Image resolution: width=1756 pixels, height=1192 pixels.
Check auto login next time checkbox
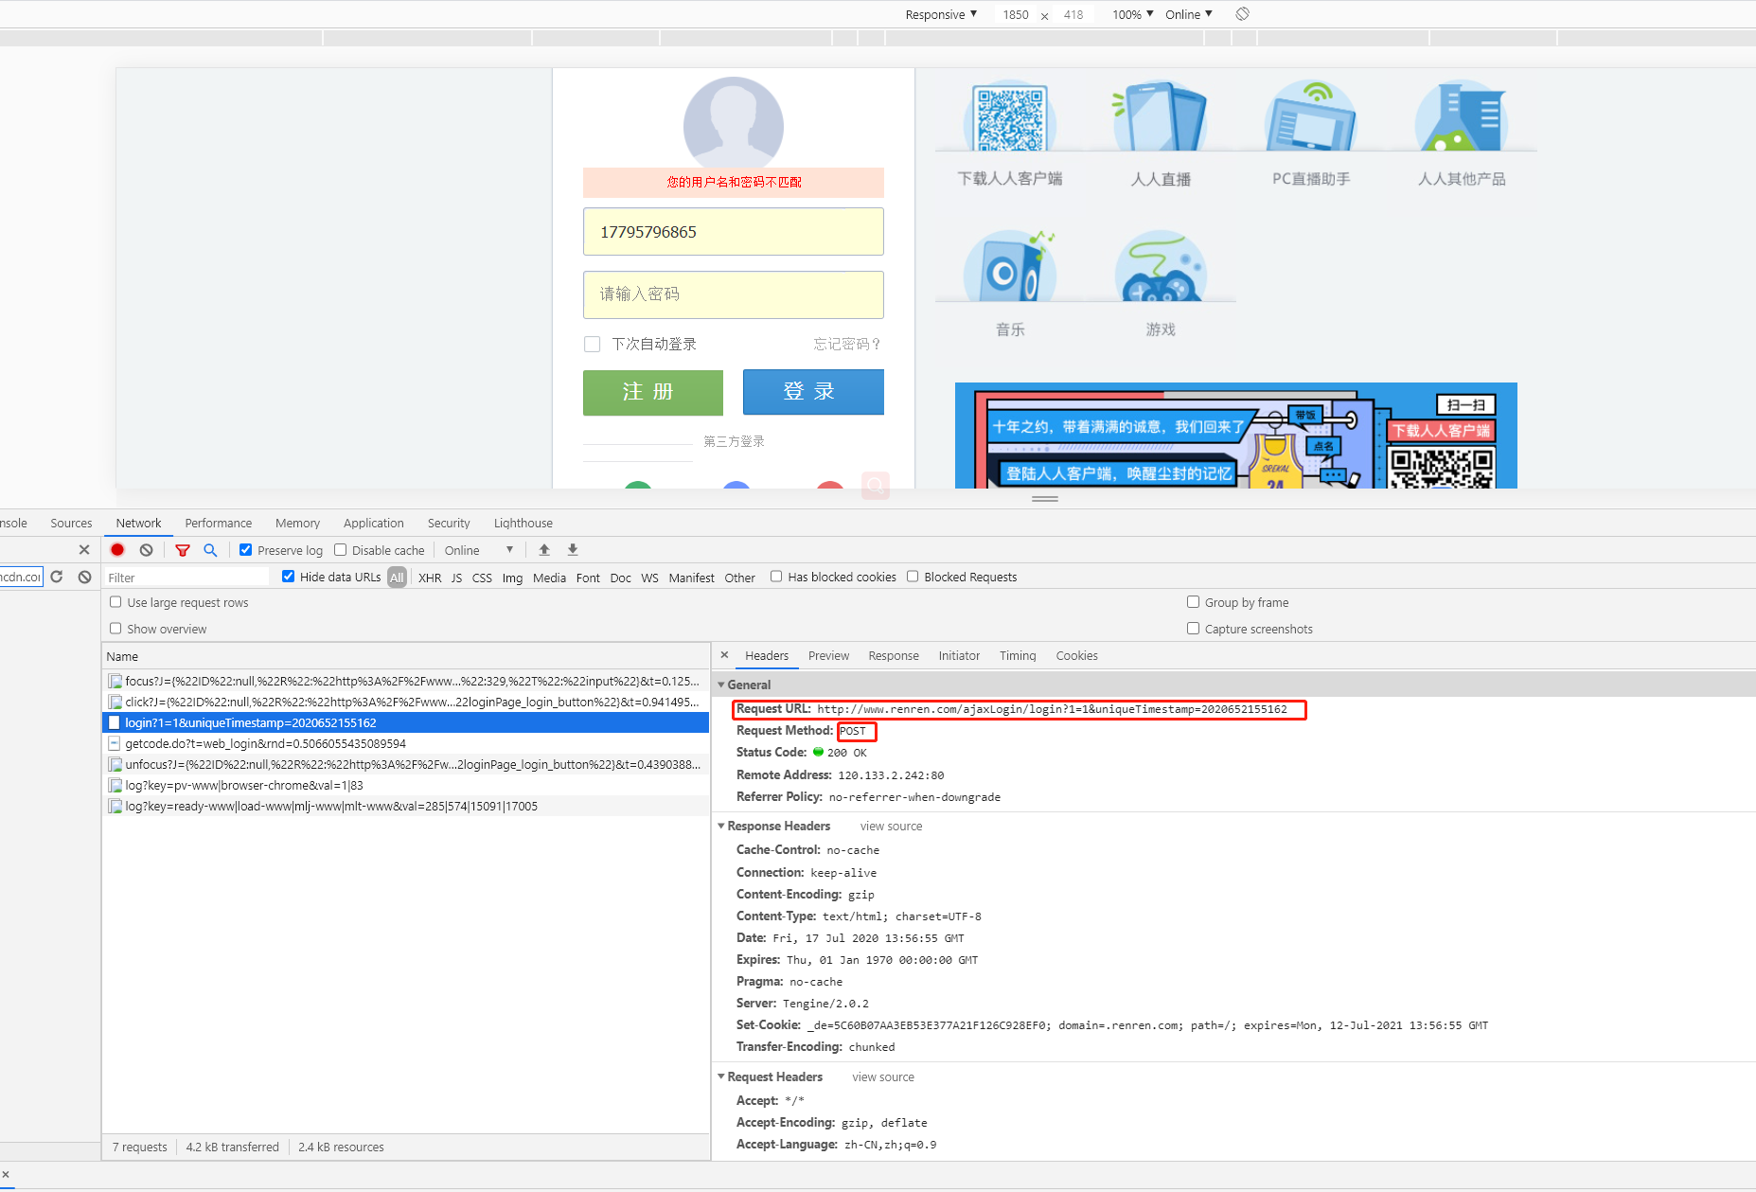[593, 344]
